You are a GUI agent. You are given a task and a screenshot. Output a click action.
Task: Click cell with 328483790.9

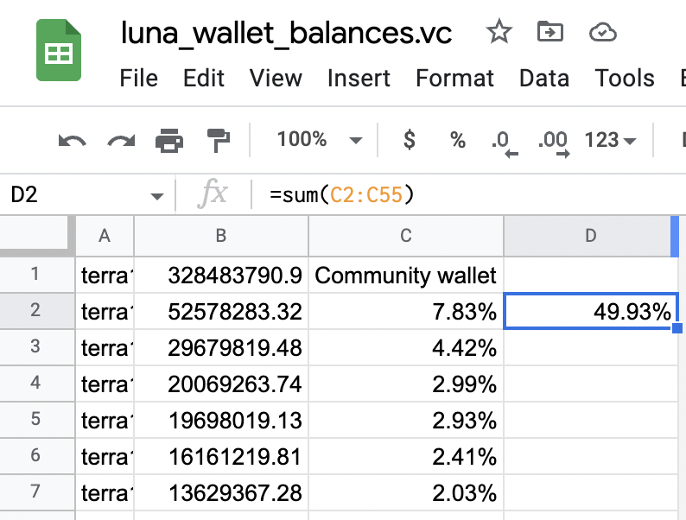pyautogui.click(x=221, y=275)
